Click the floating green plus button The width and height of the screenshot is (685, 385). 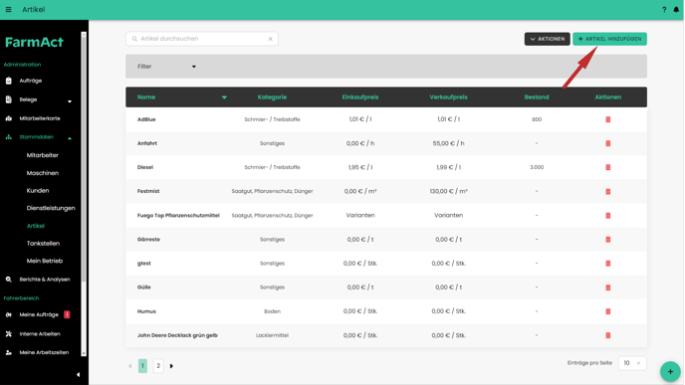click(670, 371)
